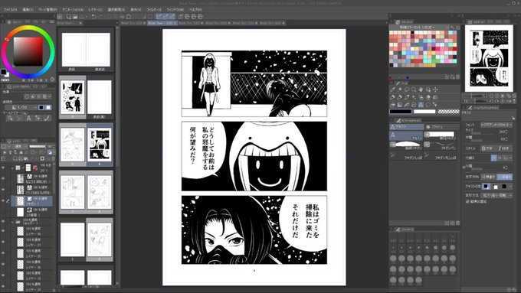The height and width of the screenshot is (293, 521).
Task: Choose the テキスト sub tool item
Action: tap(406, 135)
